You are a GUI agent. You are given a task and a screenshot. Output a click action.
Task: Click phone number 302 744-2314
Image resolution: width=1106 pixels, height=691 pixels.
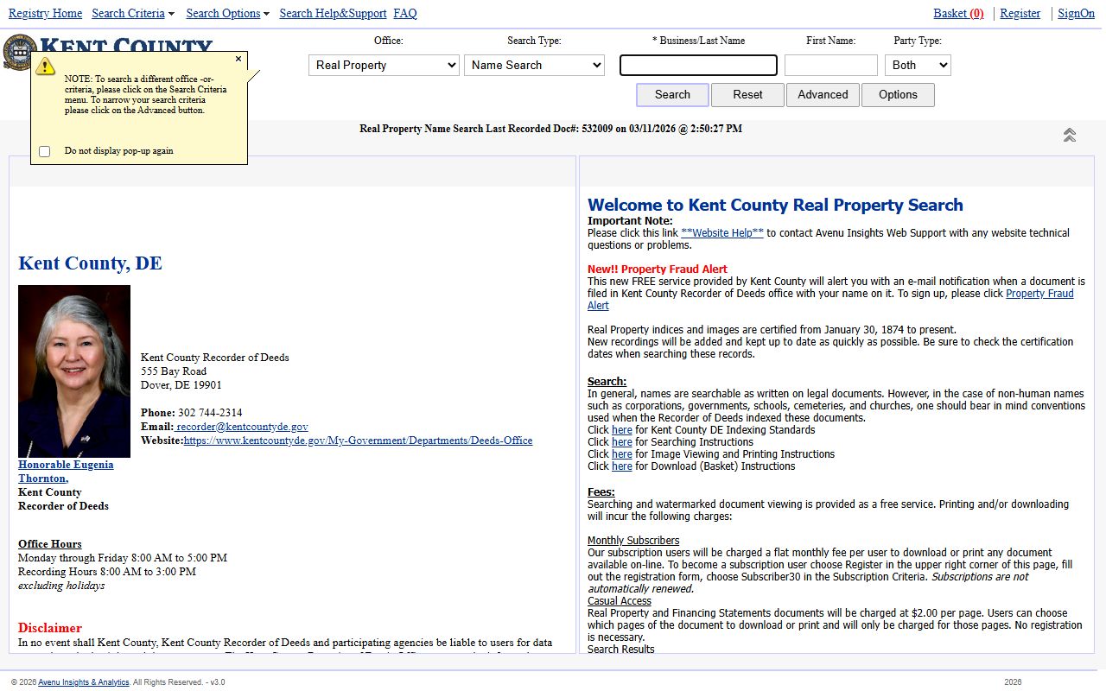point(210,413)
